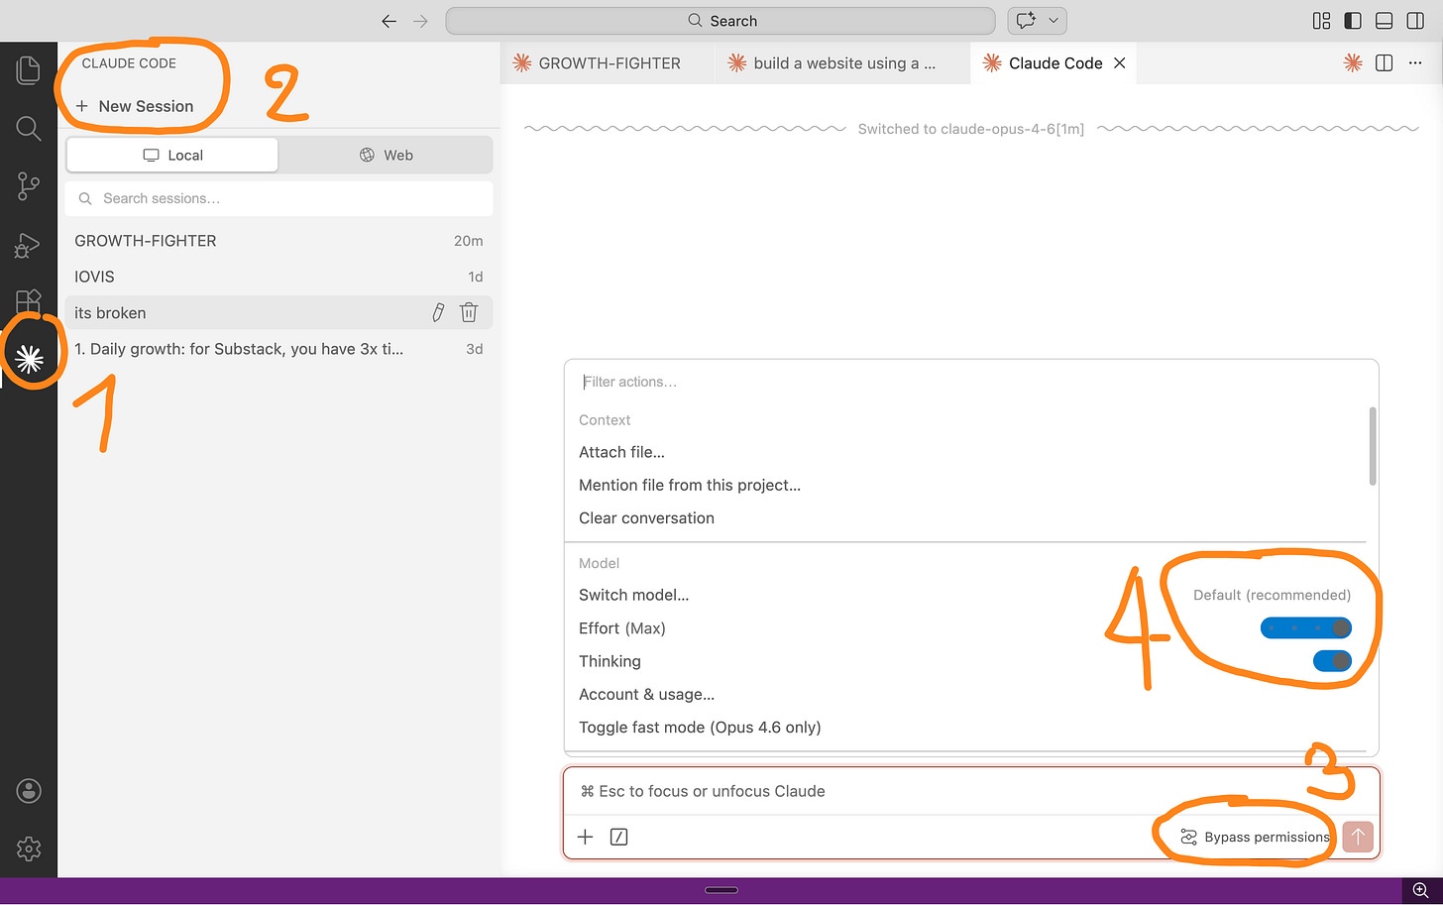Go forward with the right arrow
Image resolution: width=1443 pixels, height=905 pixels.
pos(420,21)
